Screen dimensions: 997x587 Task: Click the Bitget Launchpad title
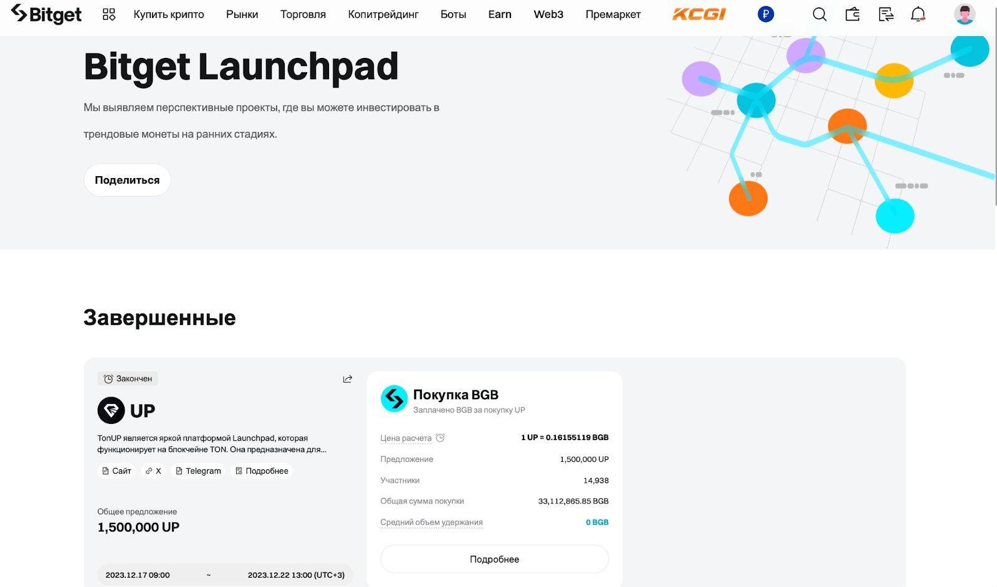[241, 67]
